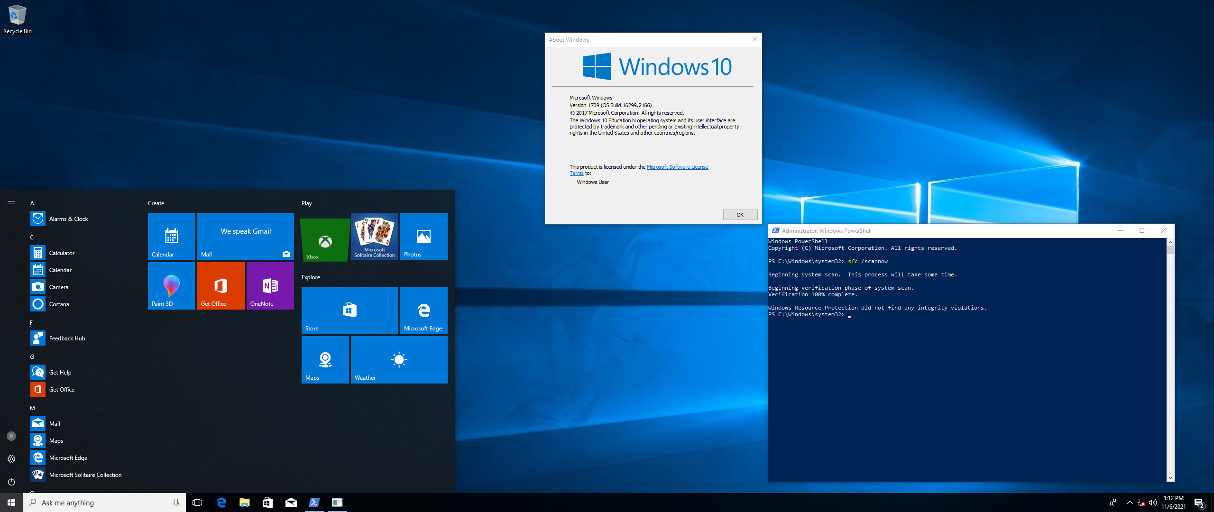Open Task View on the taskbar
This screenshot has width=1214, height=512.
(197, 503)
